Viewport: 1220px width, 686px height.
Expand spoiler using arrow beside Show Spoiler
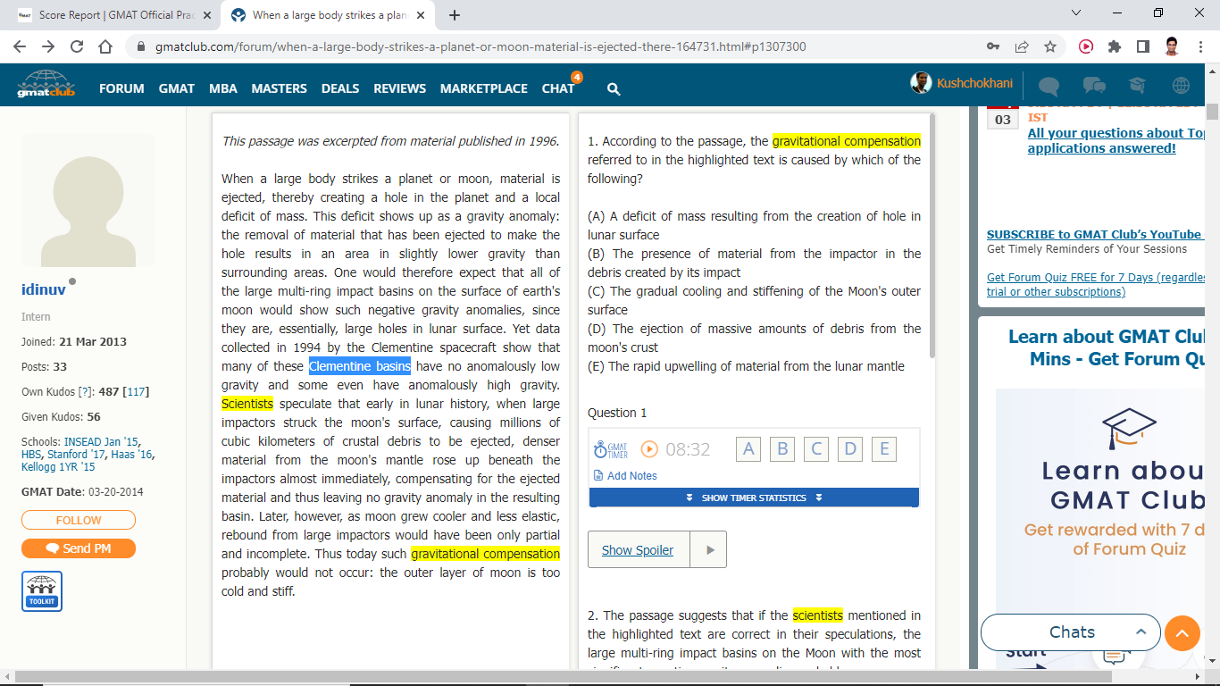point(710,550)
